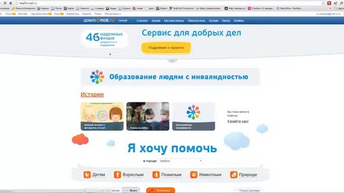
Task: Open Поиск in the portal bar
Action: click(x=98, y=14)
